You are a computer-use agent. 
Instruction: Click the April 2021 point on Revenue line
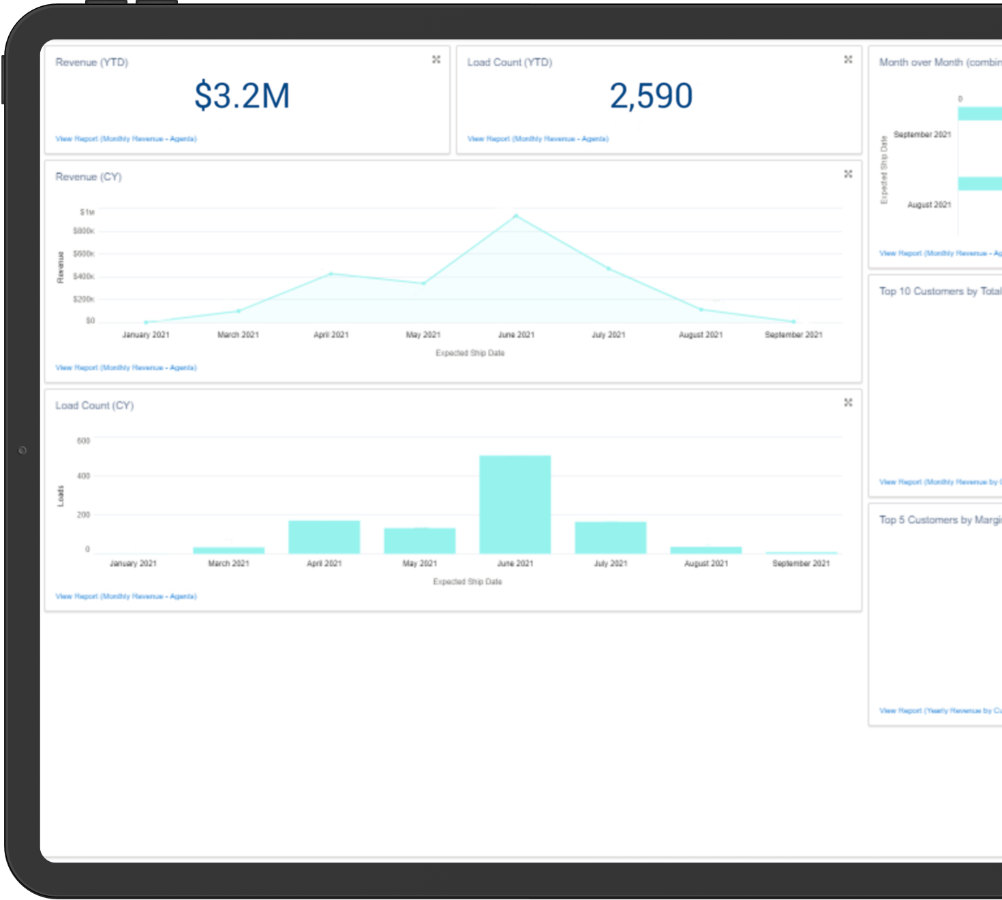(x=331, y=274)
